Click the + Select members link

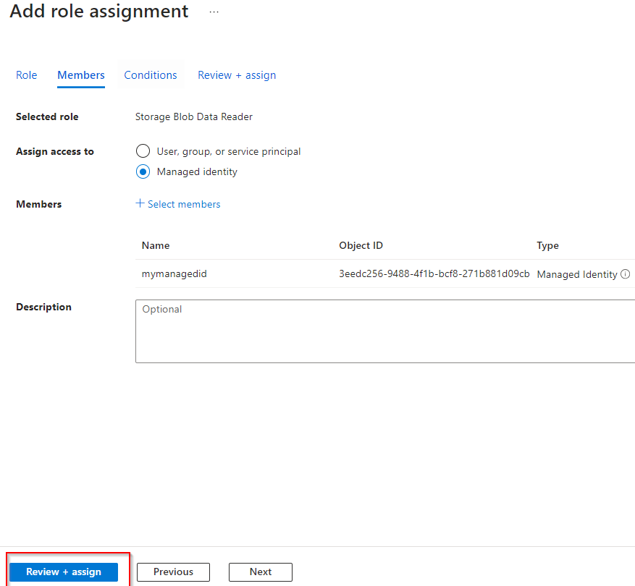click(178, 204)
